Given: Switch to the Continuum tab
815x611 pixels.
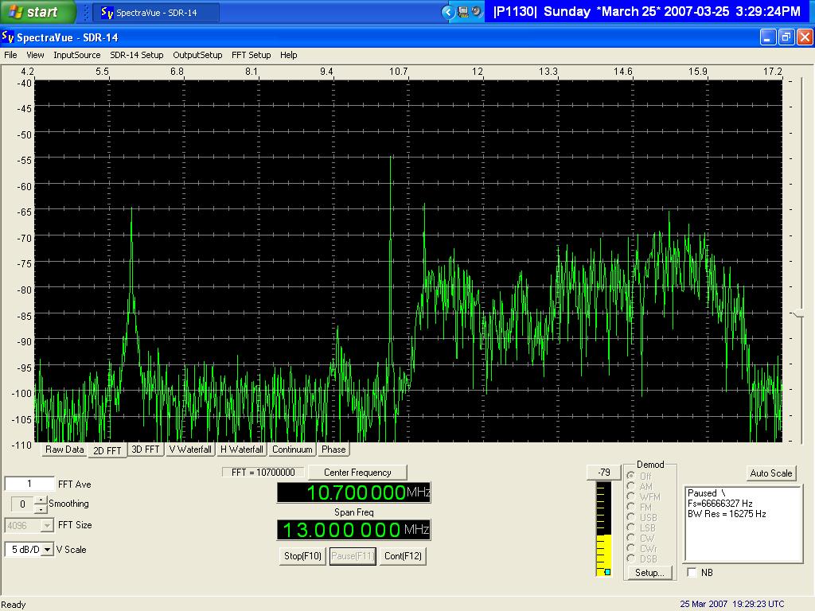Looking at the screenshot, I should [292, 449].
